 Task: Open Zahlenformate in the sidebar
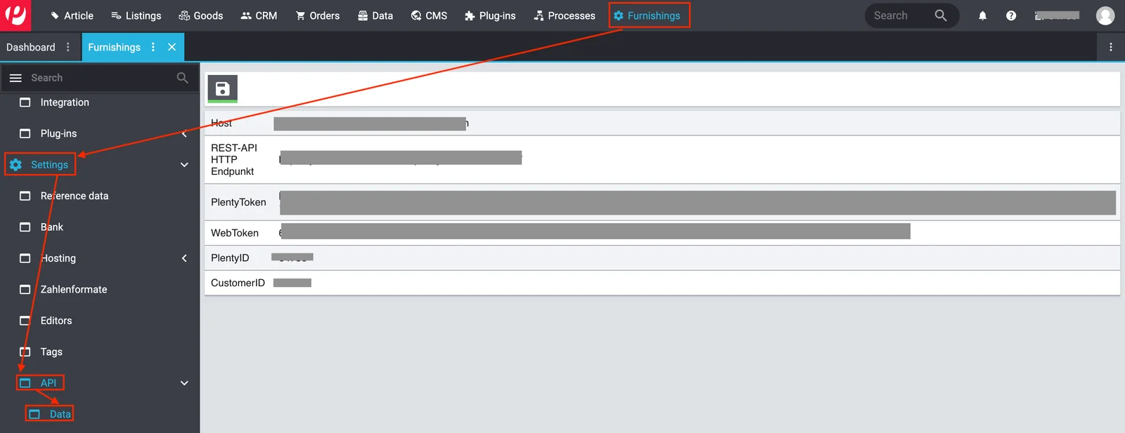(x=74, y=289)
